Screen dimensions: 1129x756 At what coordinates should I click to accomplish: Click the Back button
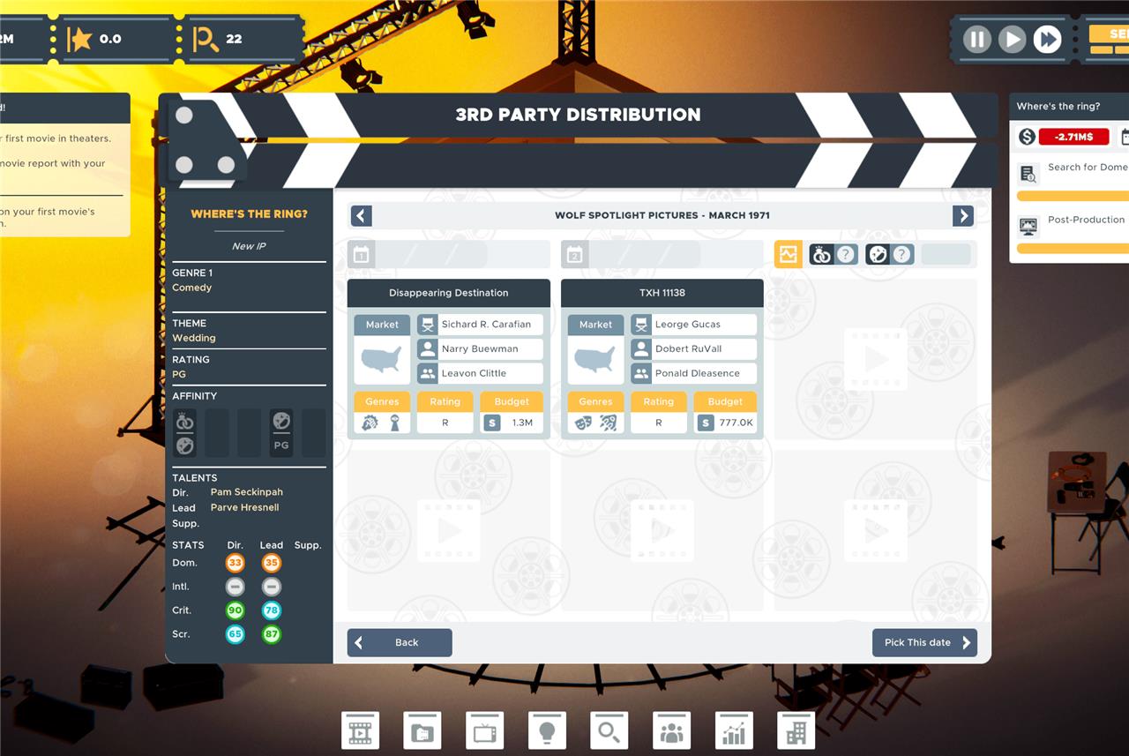tap(400, 642)
